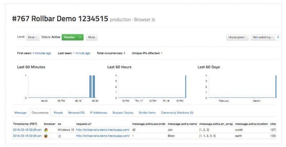Switch to the Similar Items tab
The height and width of the screenshot is (147, 286).
pyautogui.click(x=147, y=113)
